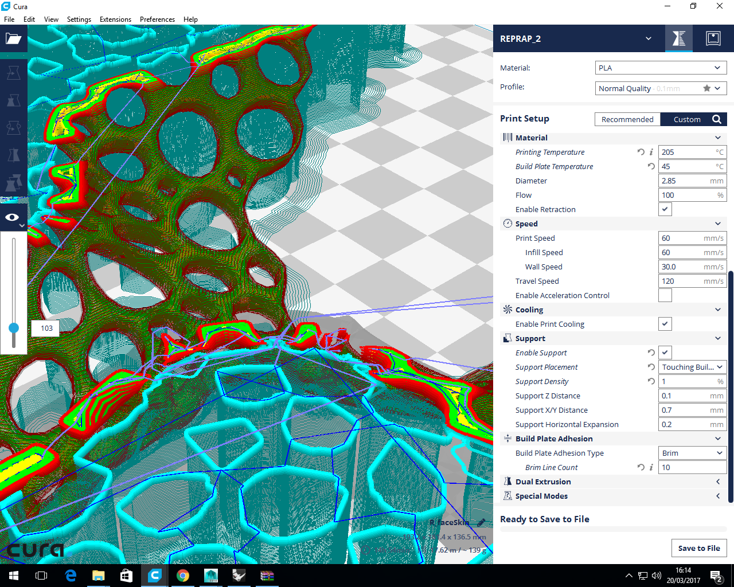Click Save to File button

699,548
